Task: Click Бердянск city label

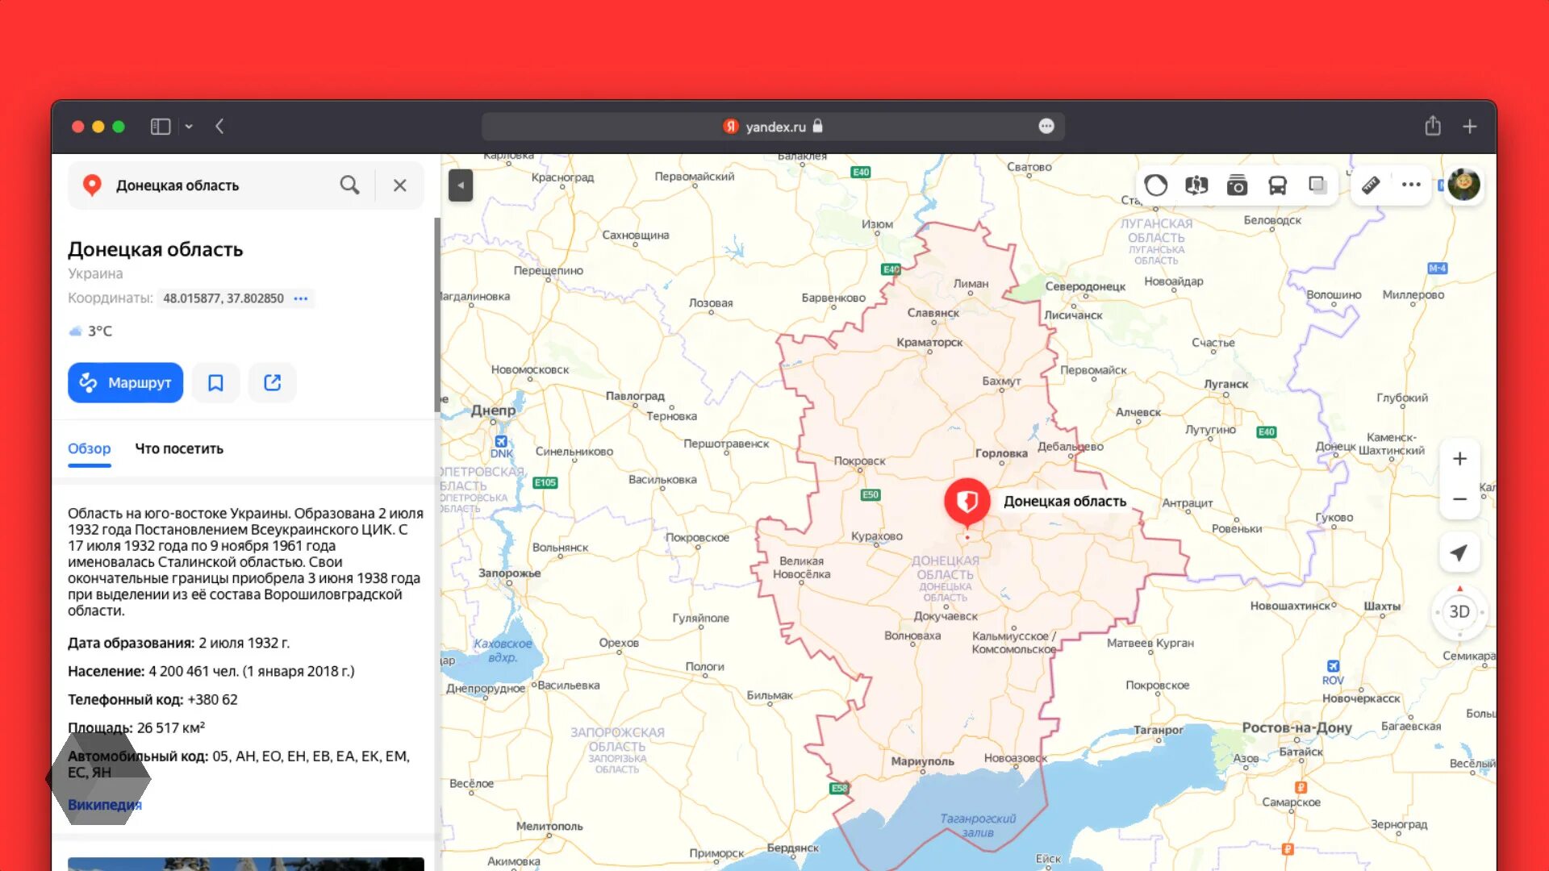Action: [x=792, y=848]
